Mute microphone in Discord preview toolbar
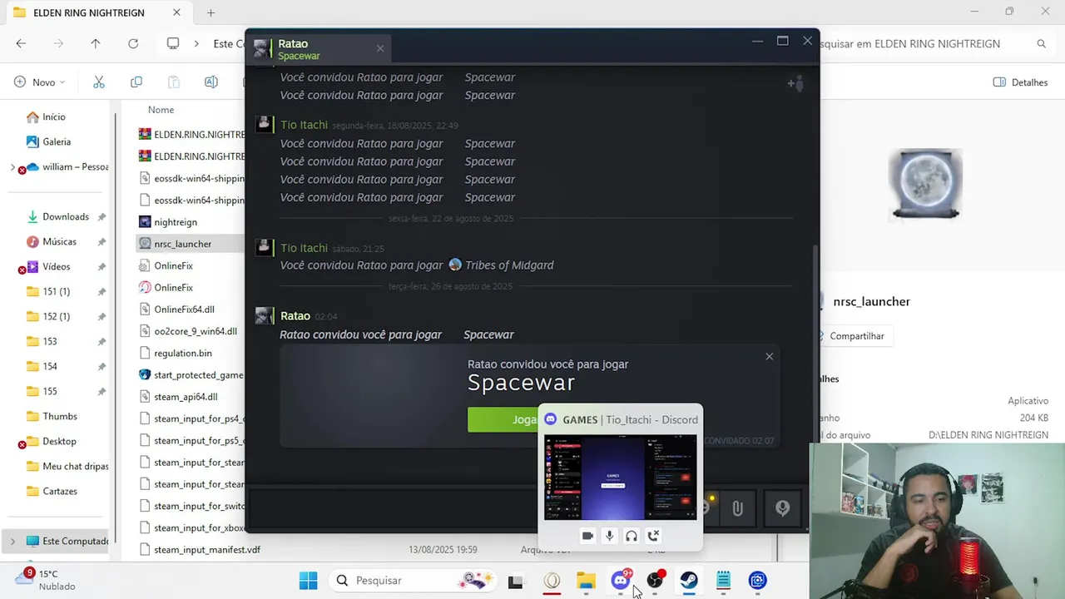 [609, 536]
